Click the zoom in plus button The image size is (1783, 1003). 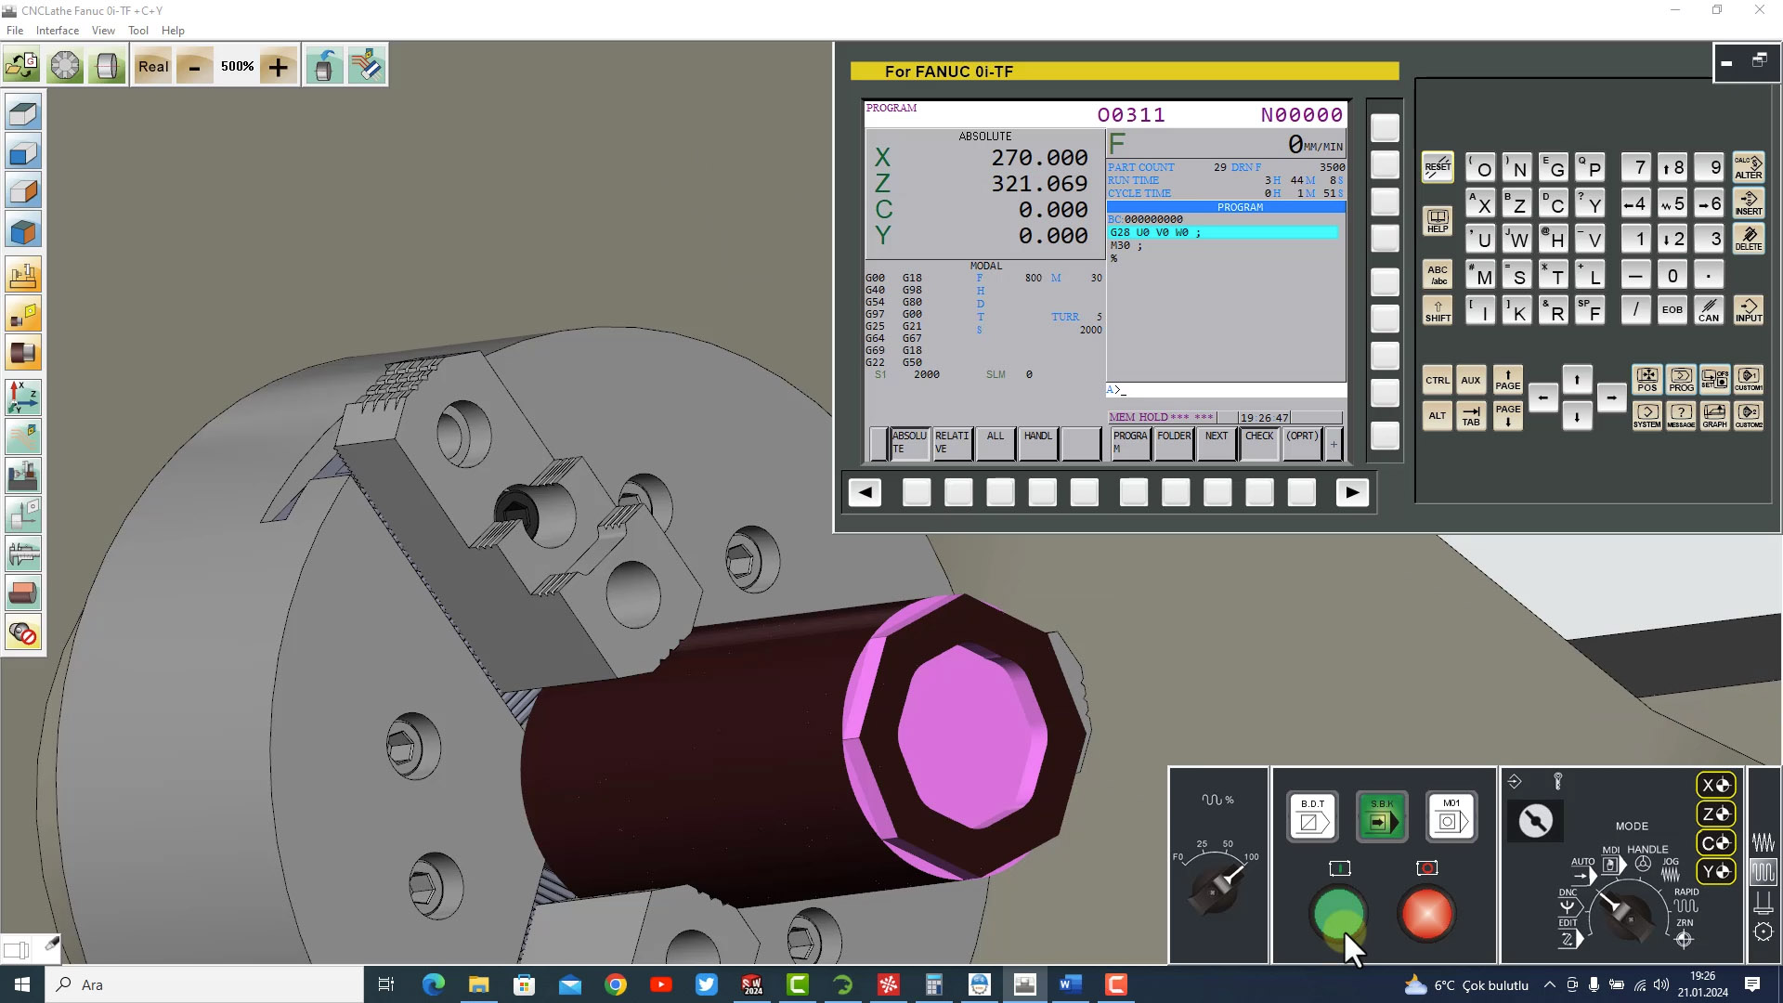(x=278, y=66)
